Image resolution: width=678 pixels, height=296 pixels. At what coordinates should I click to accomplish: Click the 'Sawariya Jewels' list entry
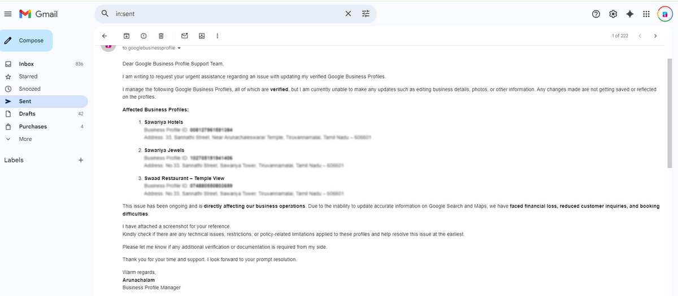pyautogui.click(x=164, y=151)
